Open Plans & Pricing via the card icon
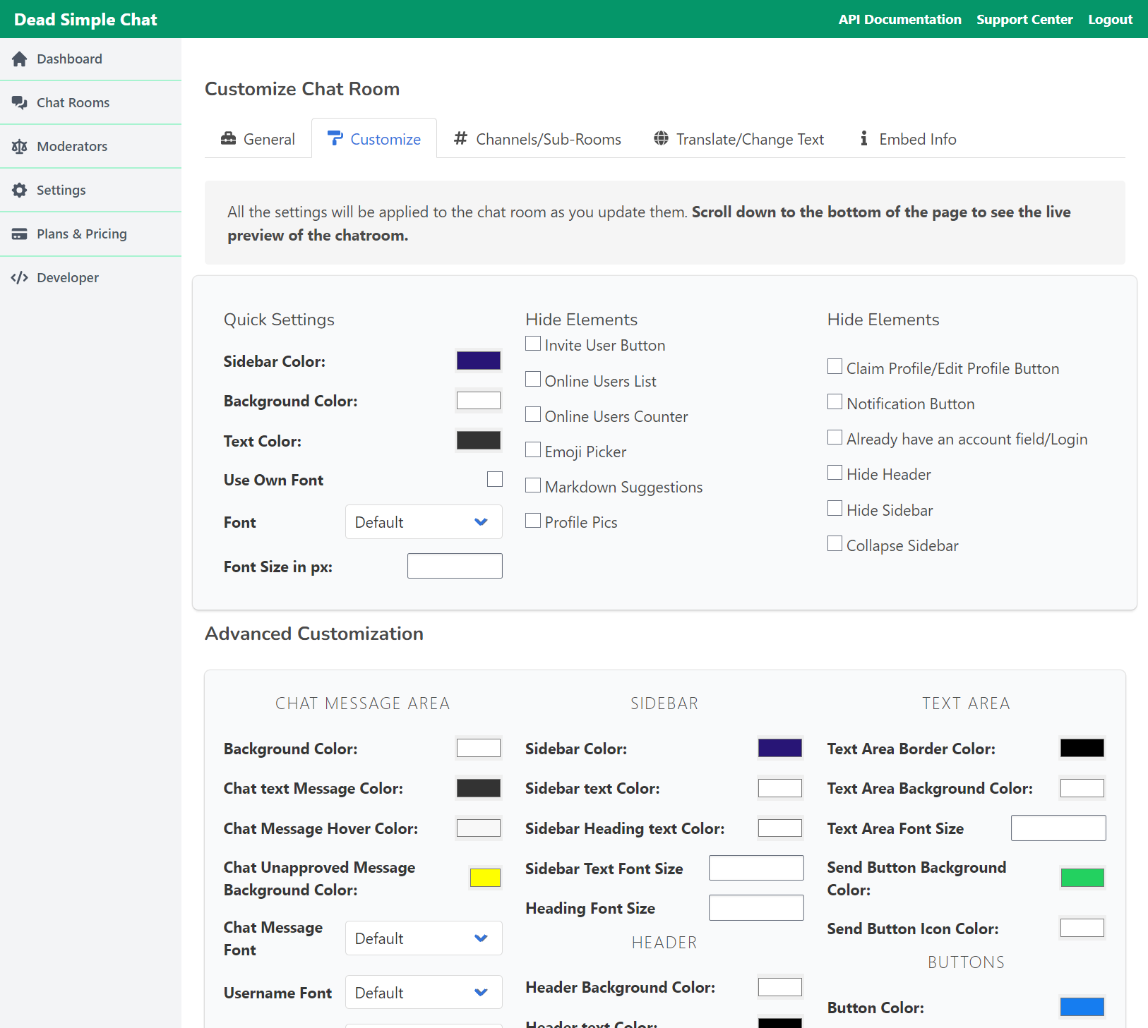This screenshot has width=1148, height=1028. click(20, 234)
